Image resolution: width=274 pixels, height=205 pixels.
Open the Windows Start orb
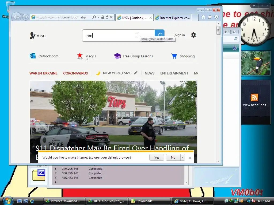point(7,201)
